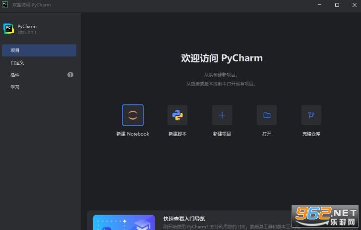
Task: Click the plugins update count badge
Action: pyautogui.click(x=70, y=75)
